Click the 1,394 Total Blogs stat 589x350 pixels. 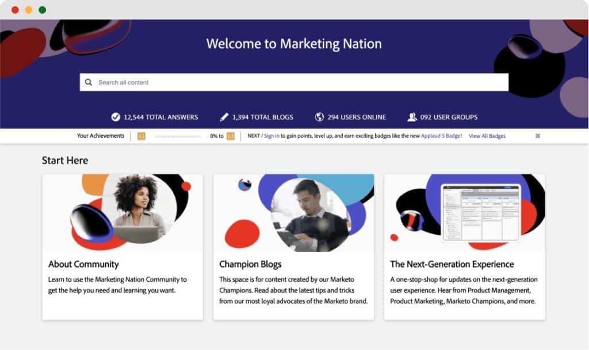[257, 117]
